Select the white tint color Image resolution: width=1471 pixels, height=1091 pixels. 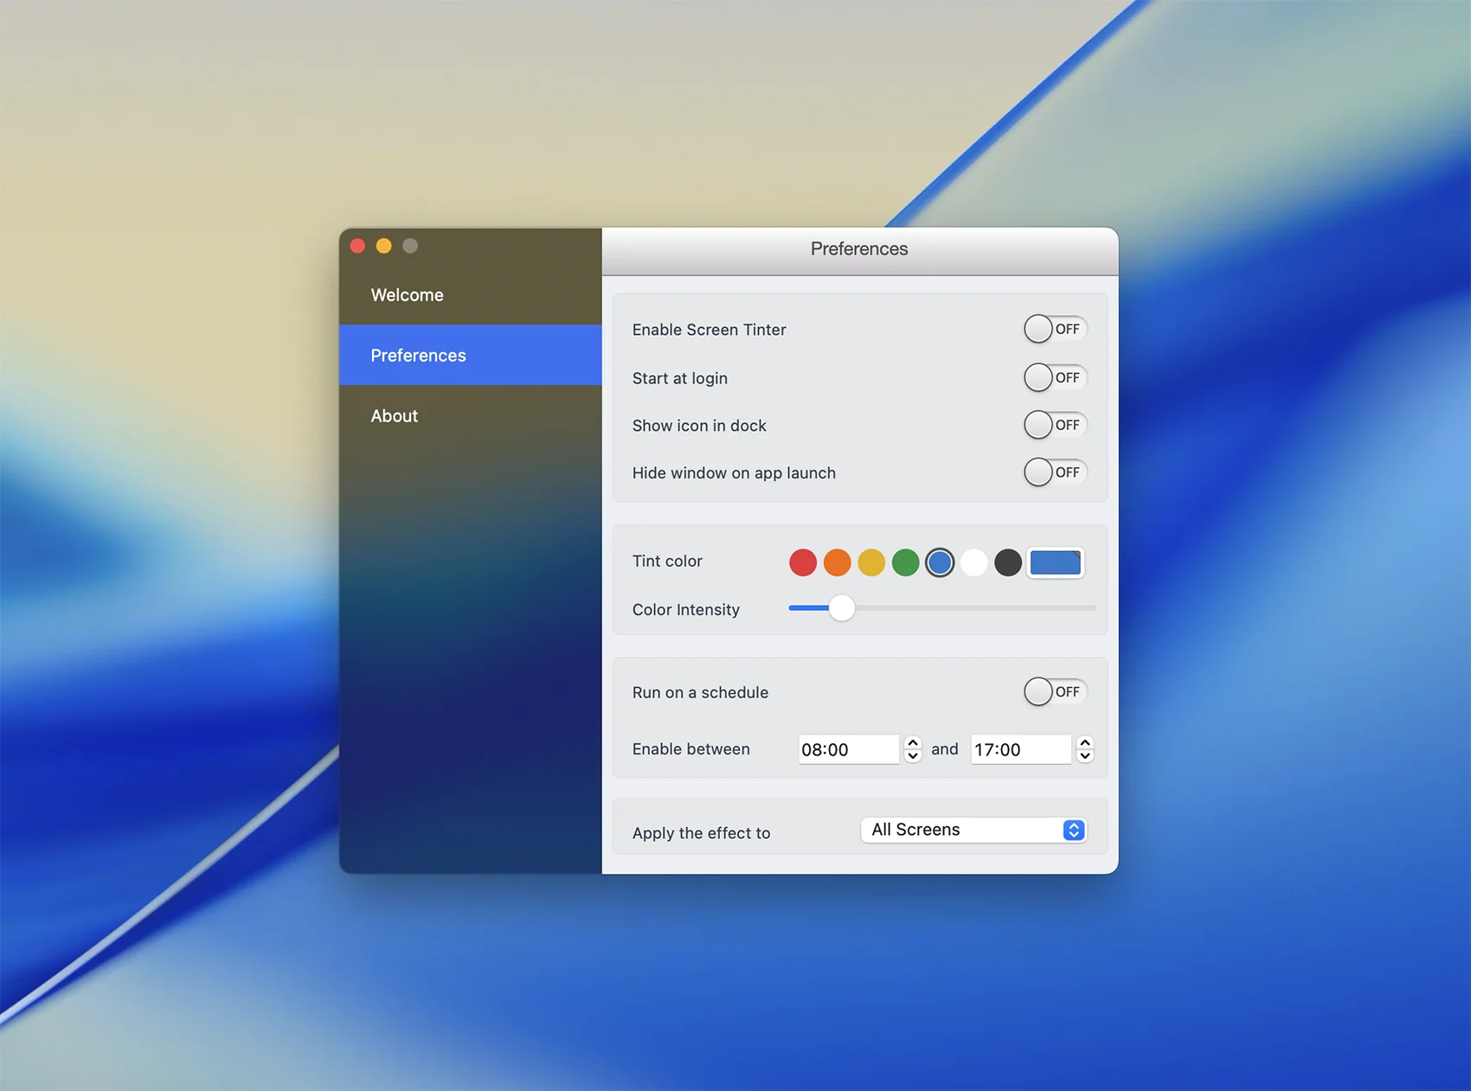973,562
